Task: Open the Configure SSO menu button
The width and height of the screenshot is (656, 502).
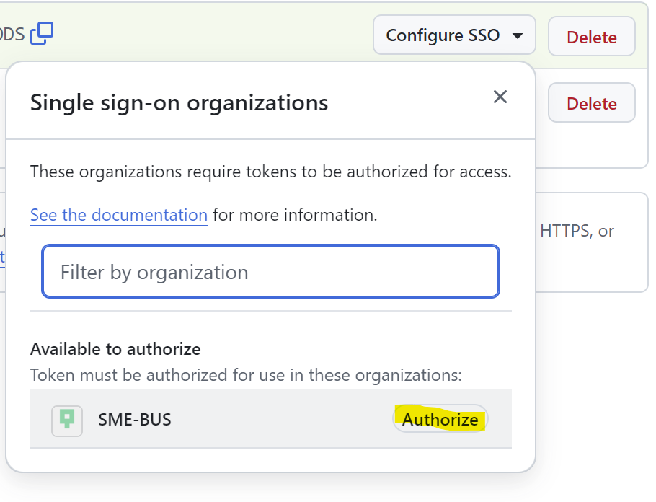Action: tap(454, 35)
